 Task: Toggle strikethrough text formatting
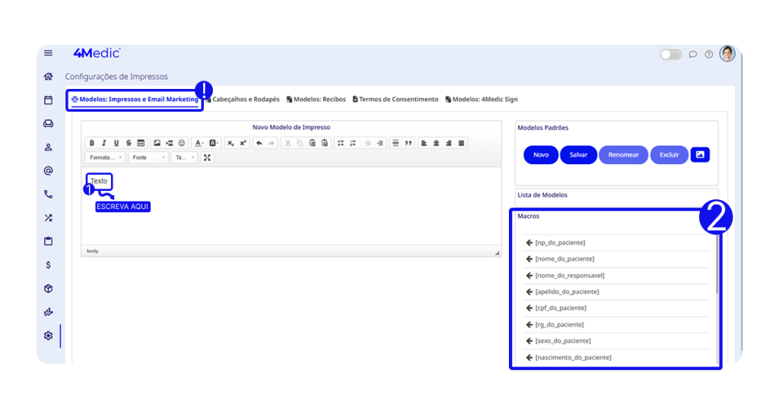point(129,143)
